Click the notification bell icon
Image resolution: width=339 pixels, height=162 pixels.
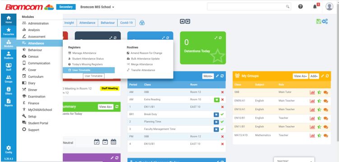coord(315,7)
